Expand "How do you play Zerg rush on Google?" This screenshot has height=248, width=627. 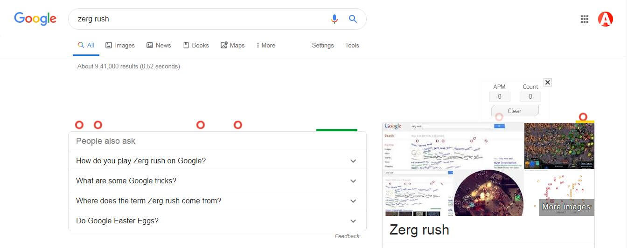point(217,161)
